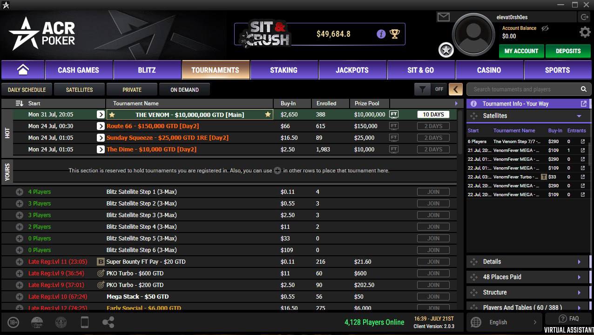Switch to Cash Games tab
Image resolution: width=594 pixels, height=335 pixels.
pyautogui.click(x=78, y=70)
